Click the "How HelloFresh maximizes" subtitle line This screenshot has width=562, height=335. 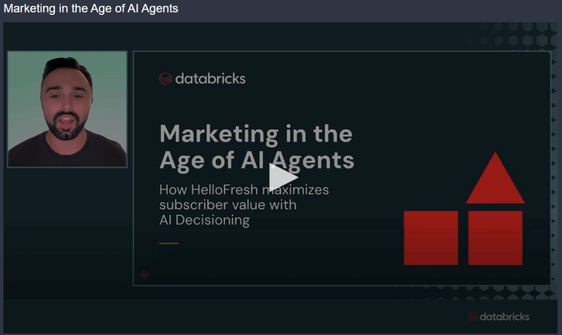pos(244,190)
